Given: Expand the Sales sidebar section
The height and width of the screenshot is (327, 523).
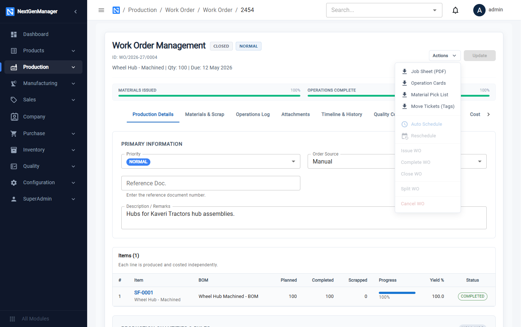Looking at the screenshot, I should pyautogui.click(x=44, y=100).
